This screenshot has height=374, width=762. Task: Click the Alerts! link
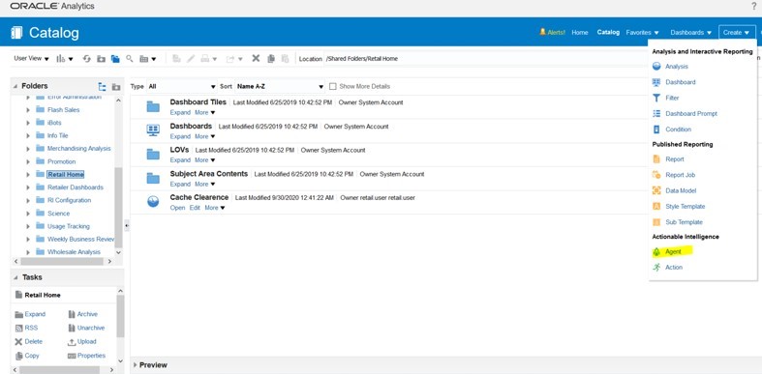[556, 33]
